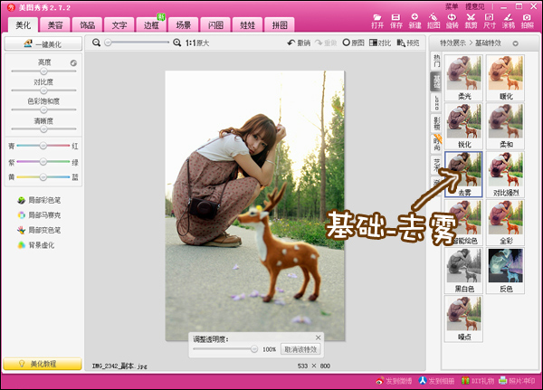Adjust the 调整透明度 transparency slider handle
Image resolution: width=543 pixels, height=390 pixels.
point(253,349)
